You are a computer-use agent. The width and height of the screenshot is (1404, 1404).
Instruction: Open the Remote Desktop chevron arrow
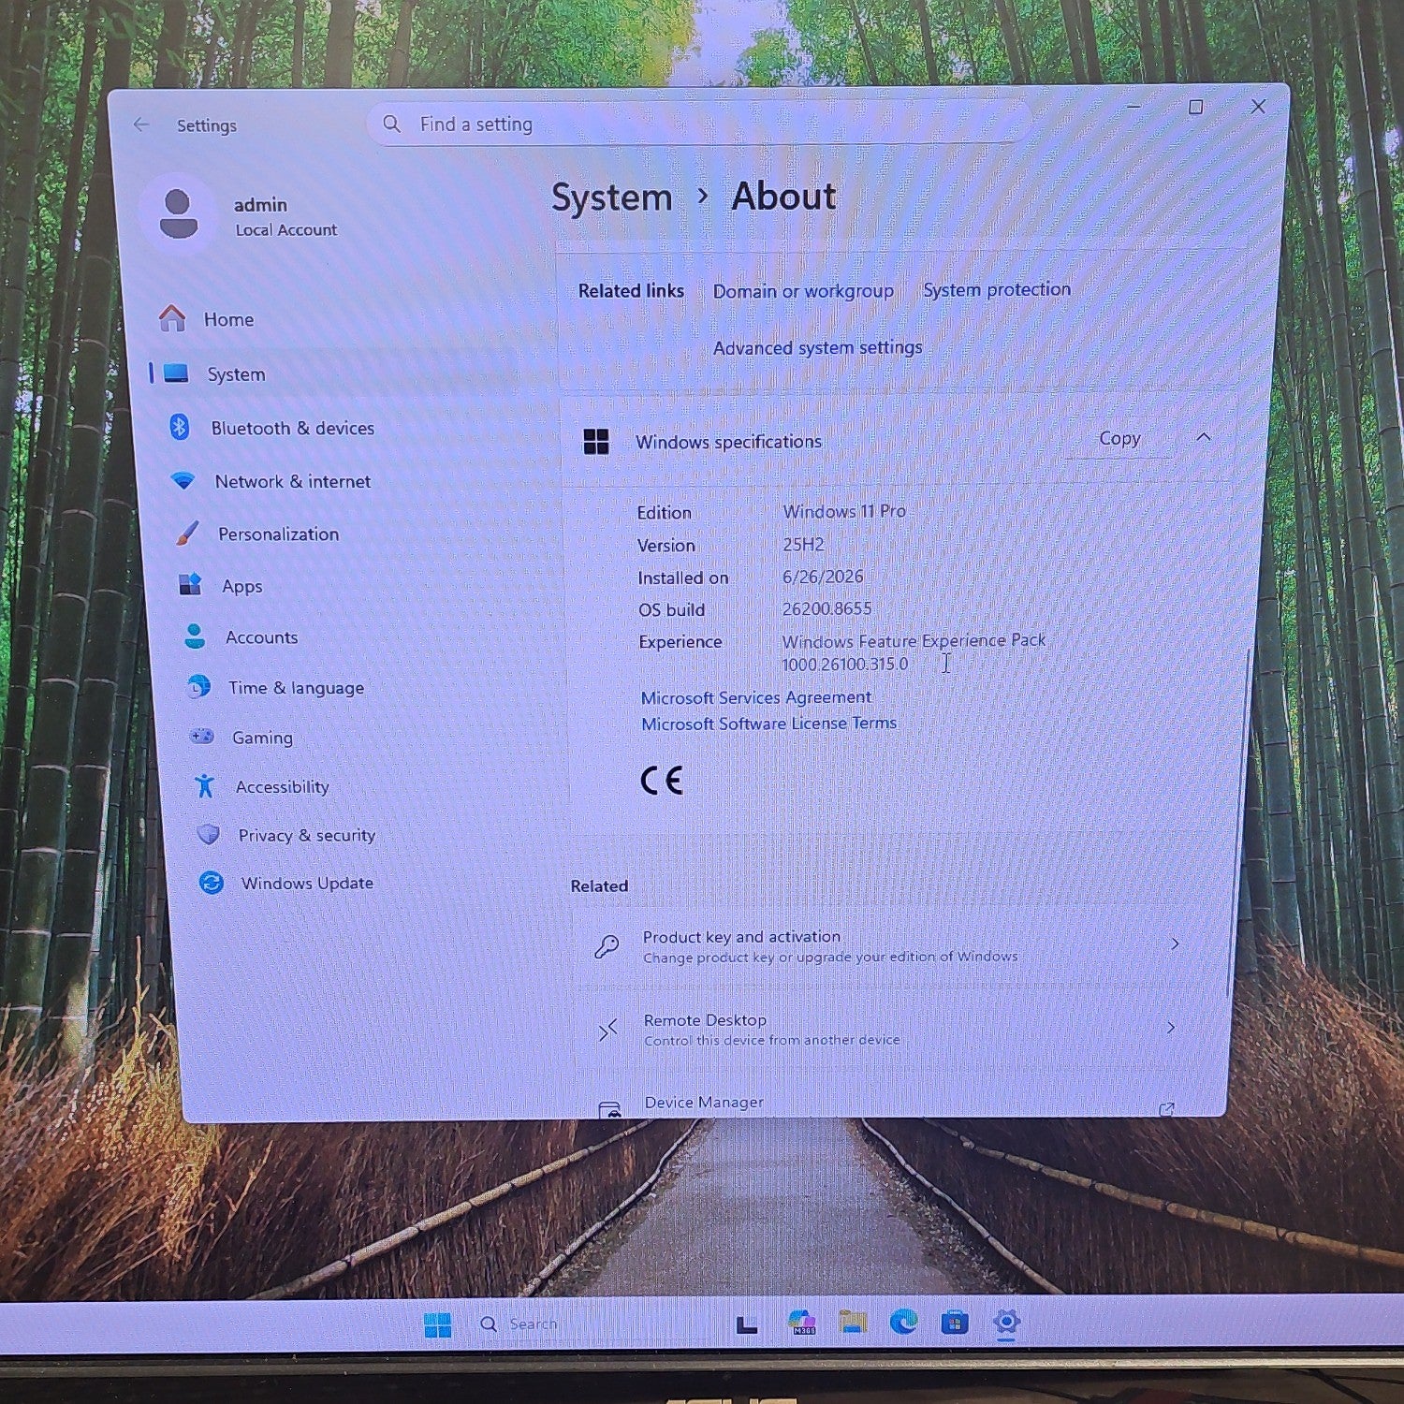[1171, 1028]
